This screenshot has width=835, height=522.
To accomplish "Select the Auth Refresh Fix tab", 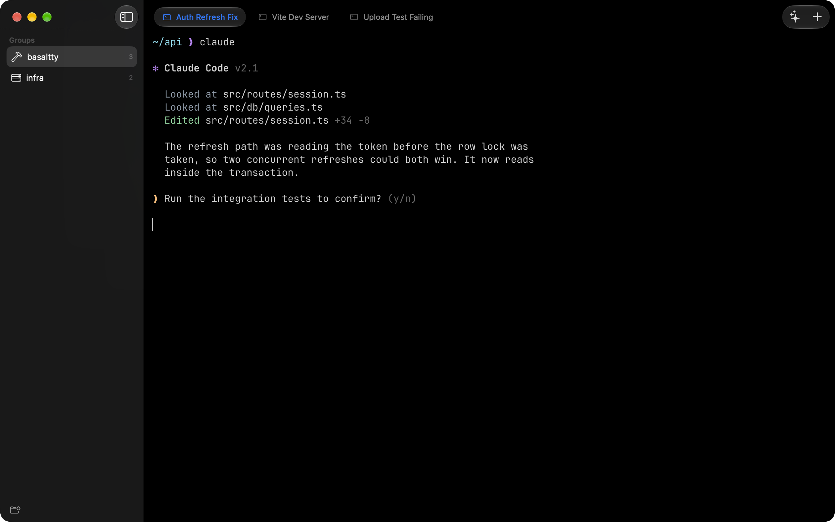I will [x=200, y=17].
